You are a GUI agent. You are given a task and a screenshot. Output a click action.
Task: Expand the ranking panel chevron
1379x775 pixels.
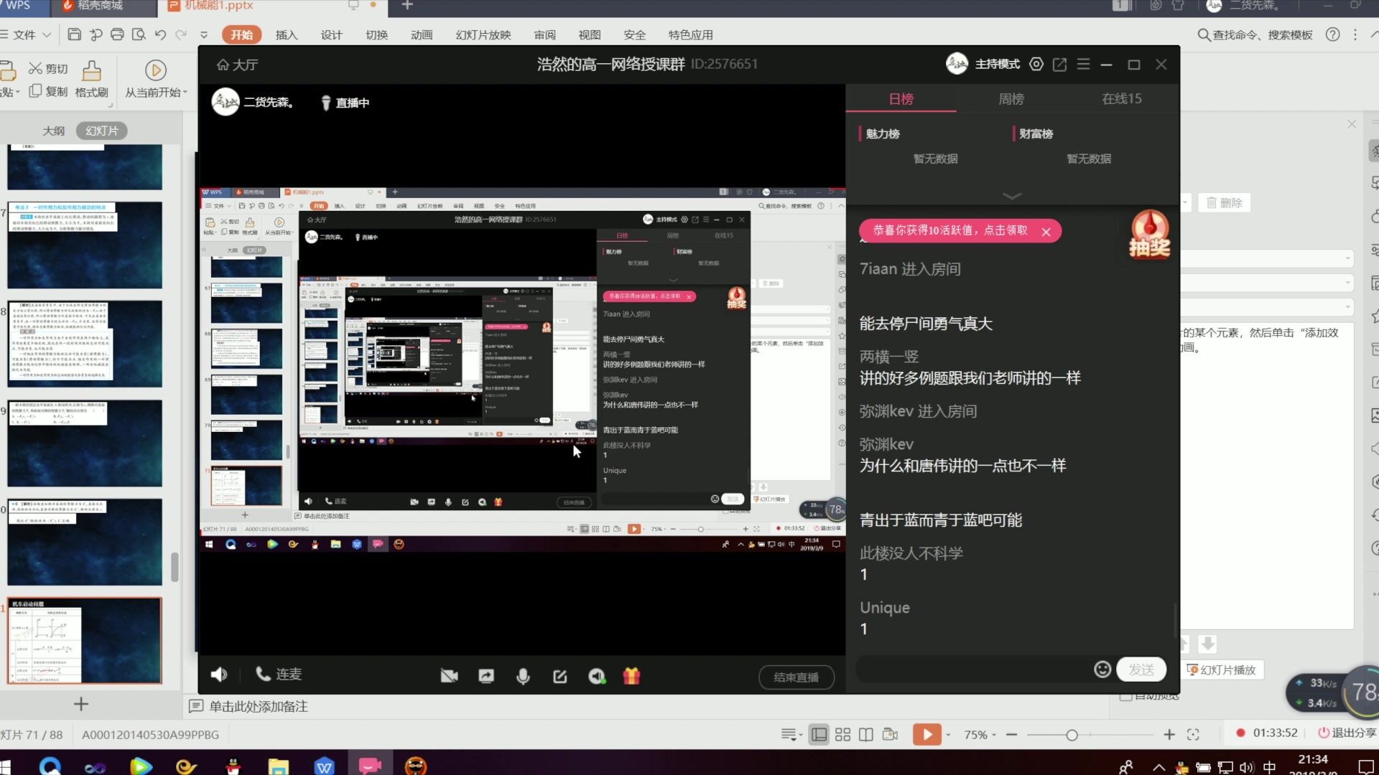[1011, 196]
